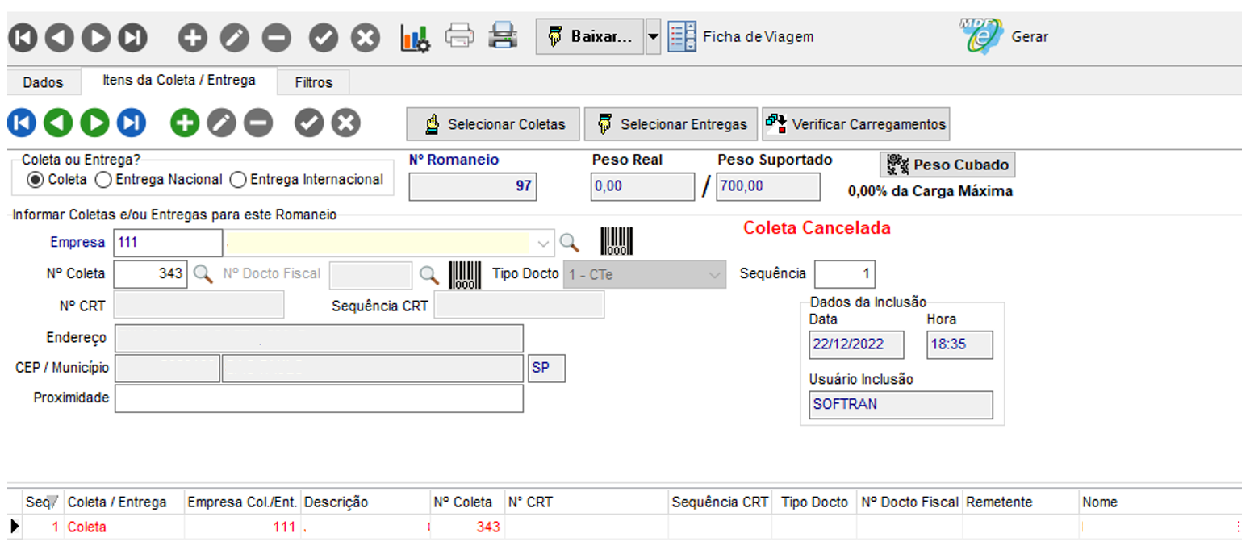This screenshot has width=1254, height=550.
Task: Click magnifier search icon beside Nº Coleta
Action: tap(203, 274)
